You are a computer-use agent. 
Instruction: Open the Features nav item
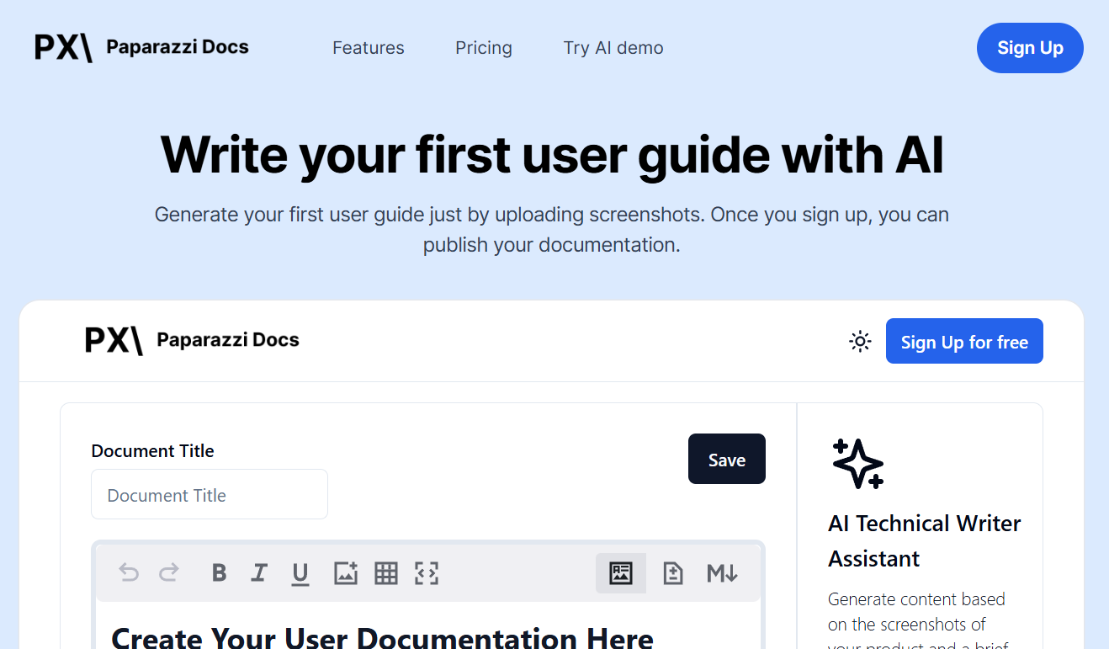[x=369, y=48]
